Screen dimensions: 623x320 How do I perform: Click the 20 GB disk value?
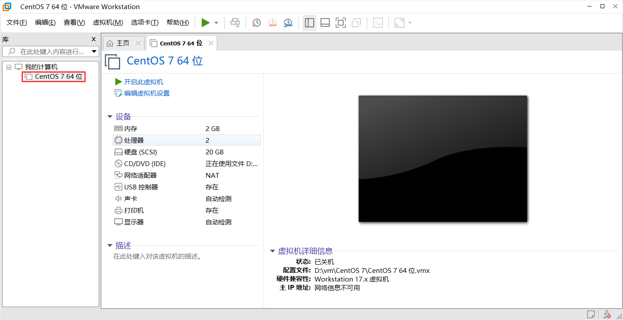[215, 152]
